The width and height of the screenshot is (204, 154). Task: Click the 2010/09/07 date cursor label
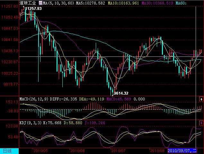click(x=182, y=151)
